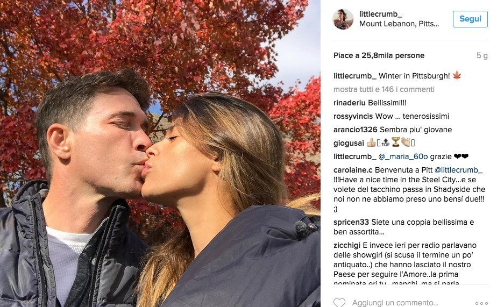
Task: Open the Mount Lebanon location link
Action: click(x=399, y=24)
